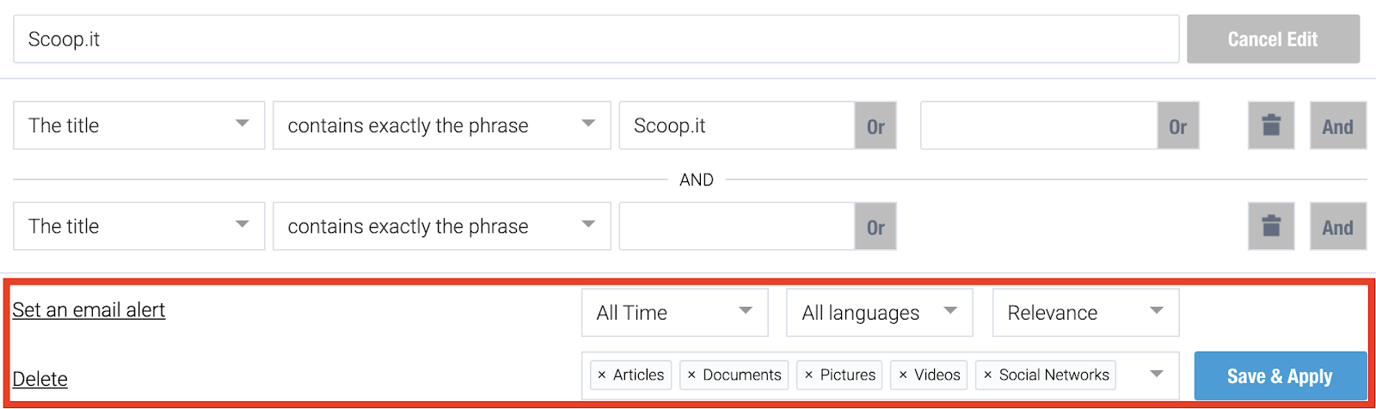Open the All languages dropdown
1376x409 pixels.
click(880, 312)
